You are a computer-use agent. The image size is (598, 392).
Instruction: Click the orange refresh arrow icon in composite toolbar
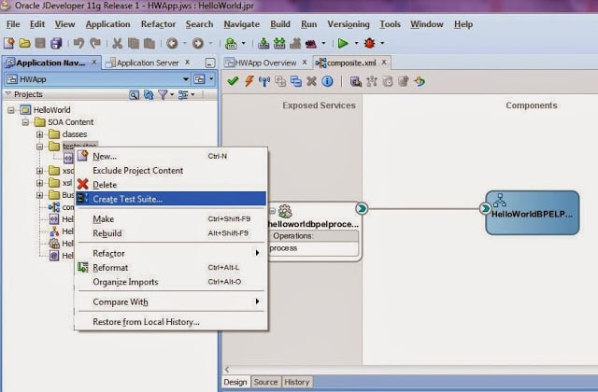pyautogui.click(x=420, y=81)
